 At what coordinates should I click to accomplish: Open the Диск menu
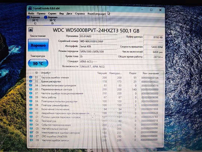pyautogui.click(x=69, y=14)
